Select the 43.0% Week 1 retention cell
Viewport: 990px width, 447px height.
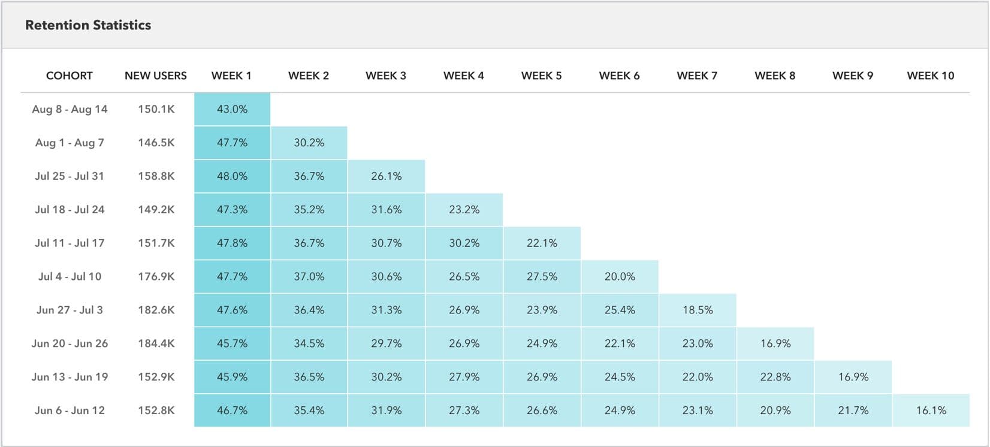[x=232, y=109]
